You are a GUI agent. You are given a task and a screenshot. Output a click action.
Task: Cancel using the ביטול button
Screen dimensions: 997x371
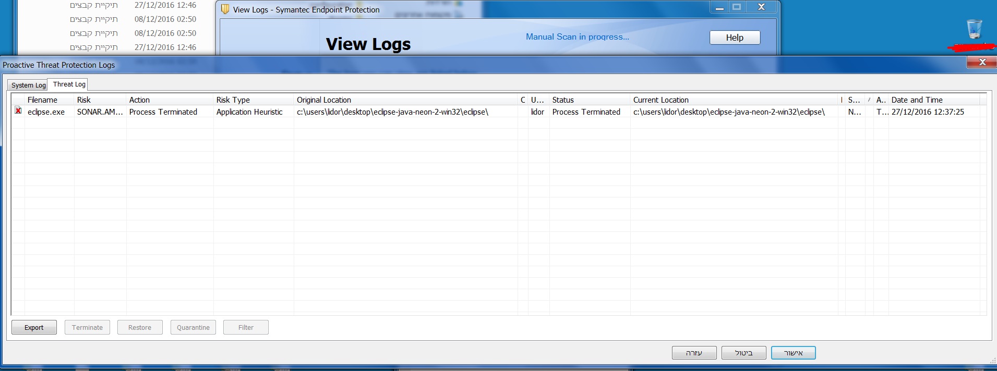coord(743,353)
